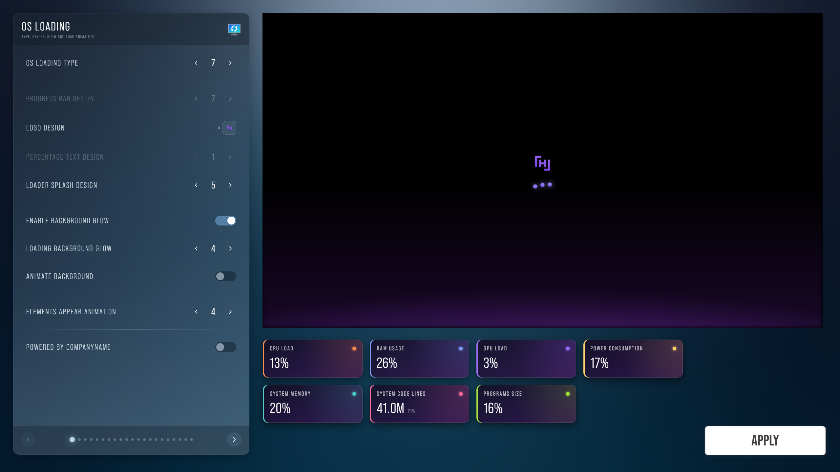840x472 pixels.
Task: Open the Logo Design picker thumbnail
Action: [x=229, y=128]
